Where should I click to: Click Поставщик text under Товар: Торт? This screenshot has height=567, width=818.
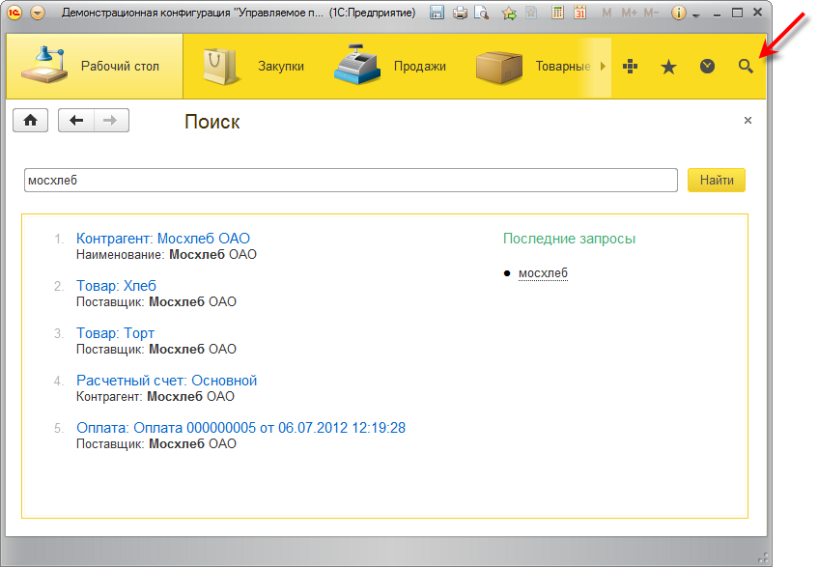pyautogui.click(x=156, y=349)
